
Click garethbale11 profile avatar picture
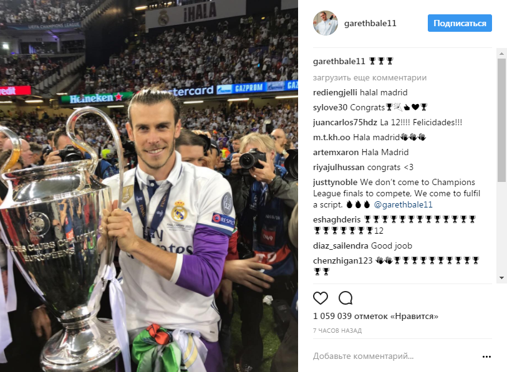tap(326, 23)
